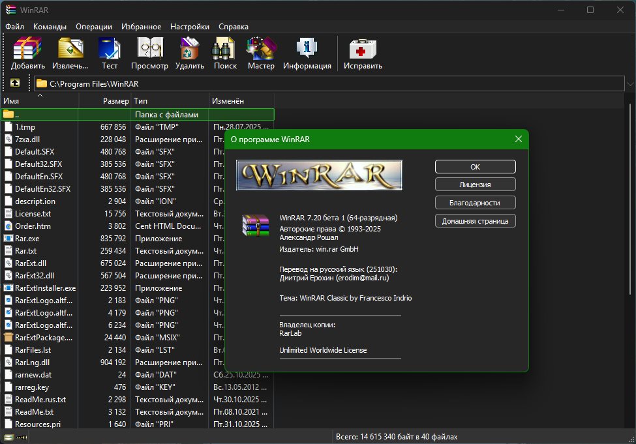The width and height of the screenshot is (636, 444).
Task: Close the О программе WinRAR dialog
Action: click(x=519, y=139)
